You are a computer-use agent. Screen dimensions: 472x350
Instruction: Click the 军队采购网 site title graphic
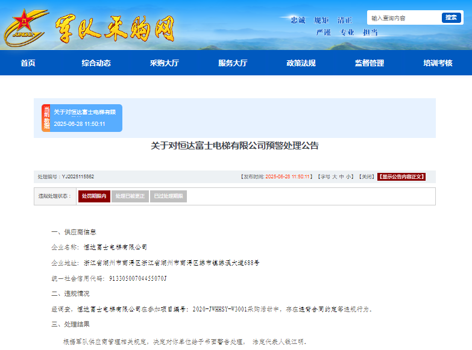point(115,28)
